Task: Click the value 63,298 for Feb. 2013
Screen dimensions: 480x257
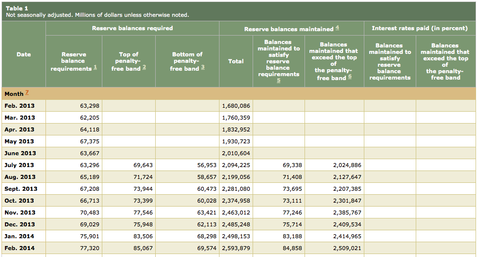Action: pyautogui.click(x=89, y=106)
